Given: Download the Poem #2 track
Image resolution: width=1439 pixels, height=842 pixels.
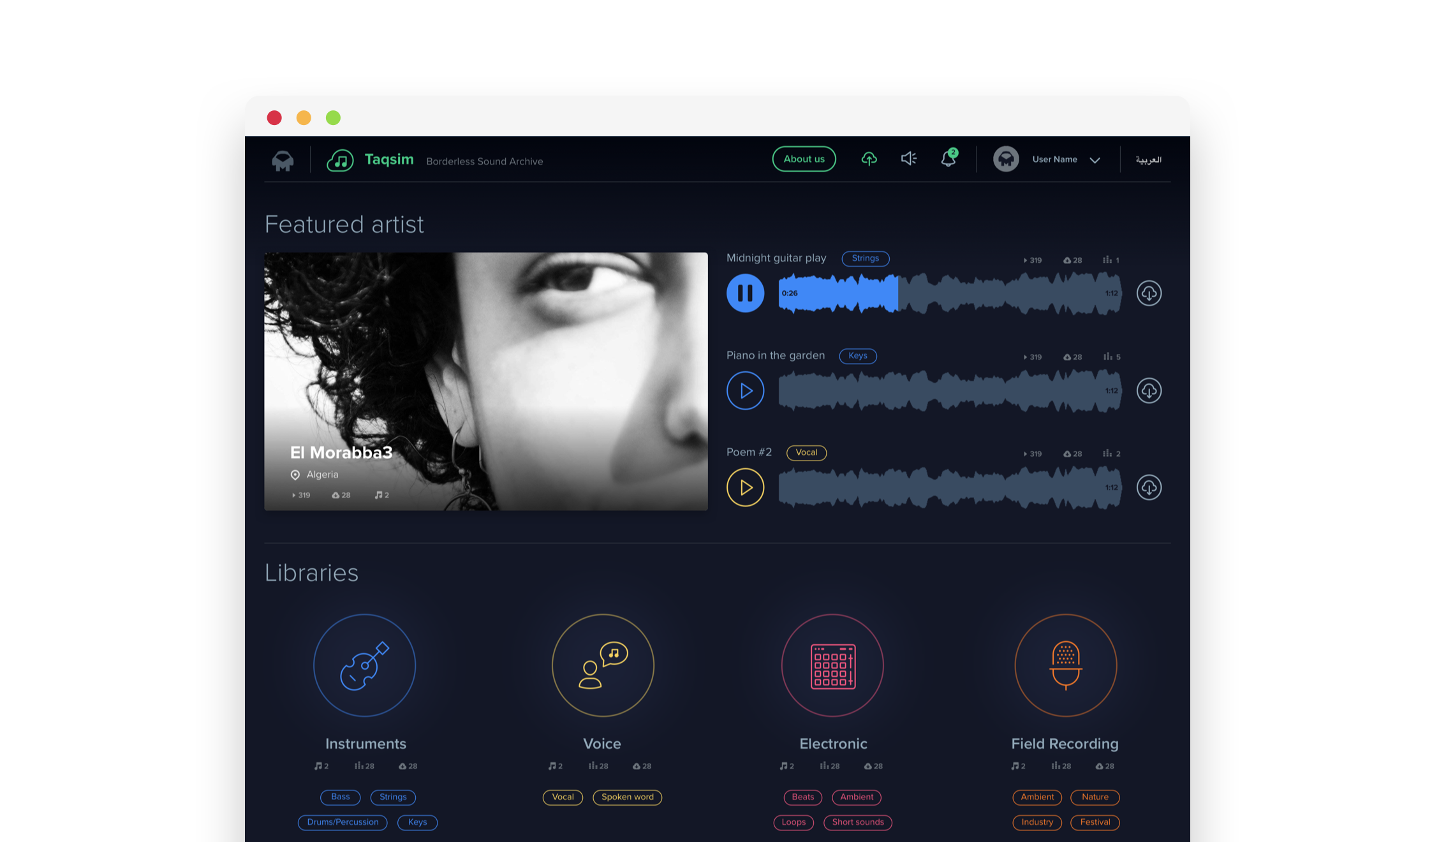Looking at the screenshot, I should pyautogui.click(x=1149, y=487).
